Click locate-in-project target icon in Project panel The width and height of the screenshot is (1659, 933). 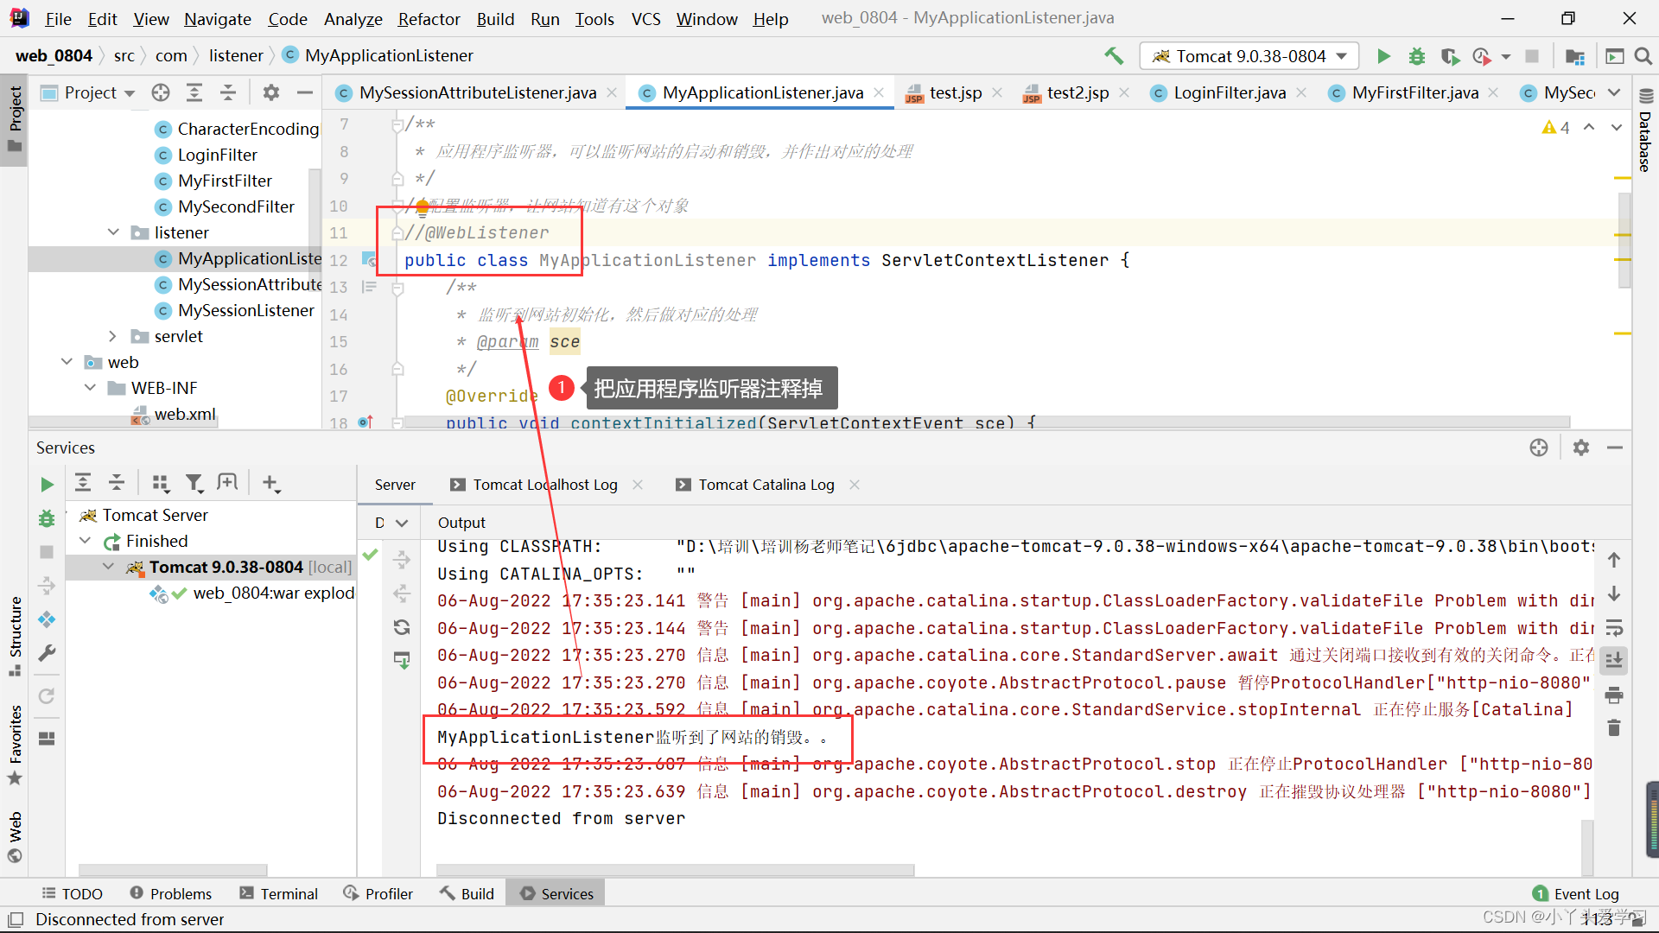[161, 92]
